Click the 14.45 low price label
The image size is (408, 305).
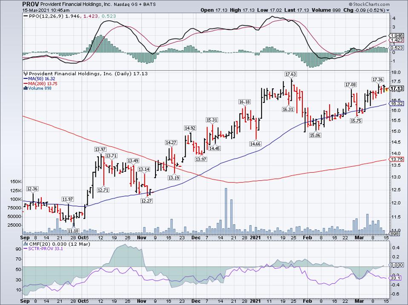coord(215,148)
